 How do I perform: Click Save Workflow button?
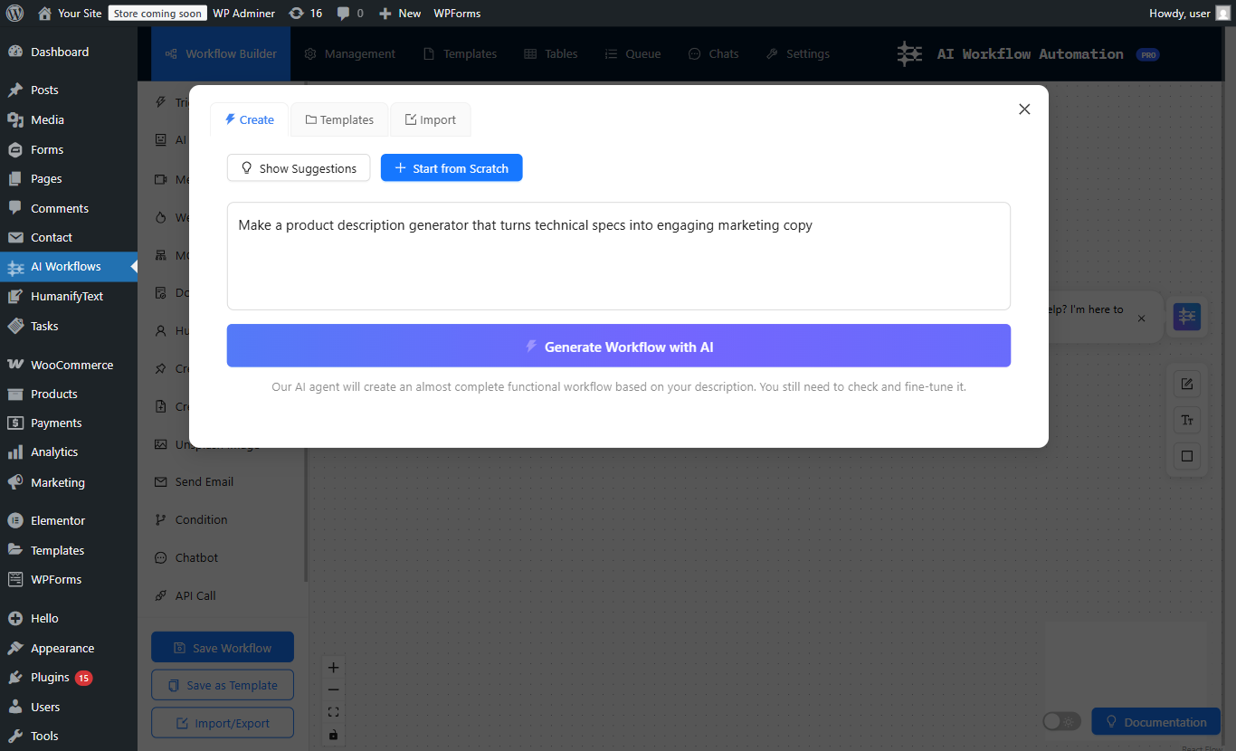click(223, 648)
